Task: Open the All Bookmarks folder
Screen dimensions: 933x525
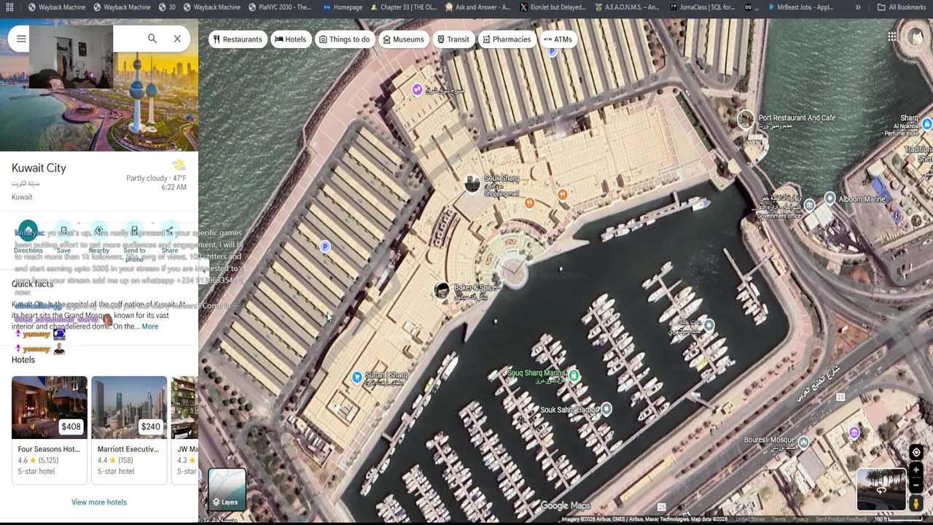Action: 902,7
